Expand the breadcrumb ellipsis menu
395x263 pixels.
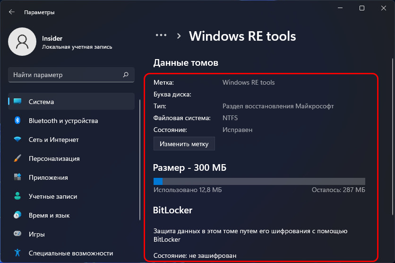(x=161, y=35)
